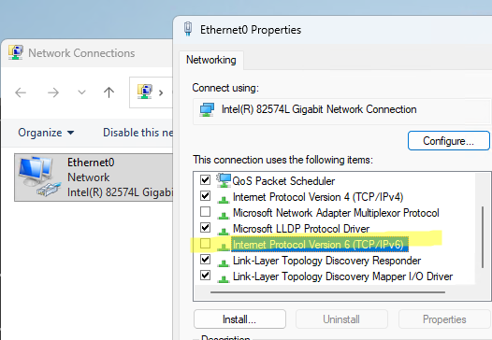Select Link-Layer Topology Discovery Mapper I/O Driver text
Screen dimensions: 492x340
click(342, 276)
